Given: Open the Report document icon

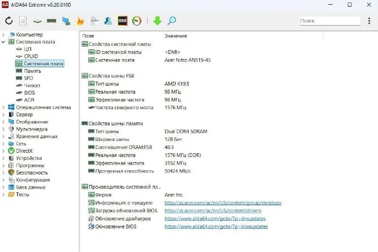Looking at the screenshot, I should coord(23,21).
